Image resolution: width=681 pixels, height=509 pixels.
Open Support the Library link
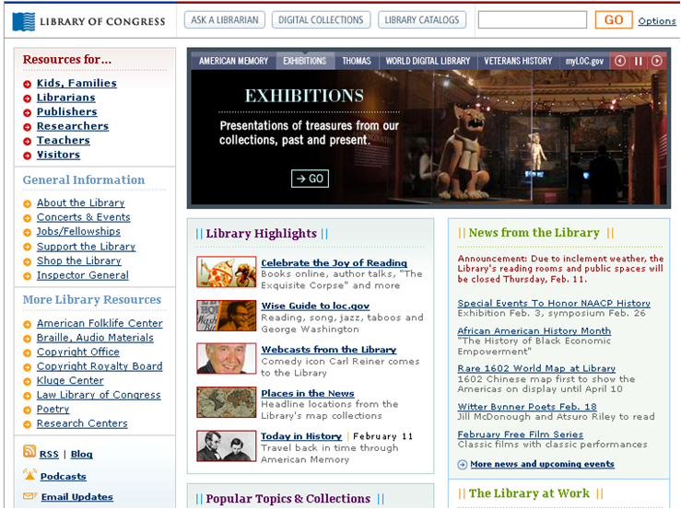click(86, 247)
